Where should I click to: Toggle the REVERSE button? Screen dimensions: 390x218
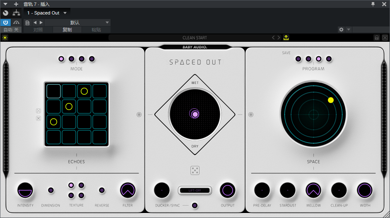tap(102, 190)
